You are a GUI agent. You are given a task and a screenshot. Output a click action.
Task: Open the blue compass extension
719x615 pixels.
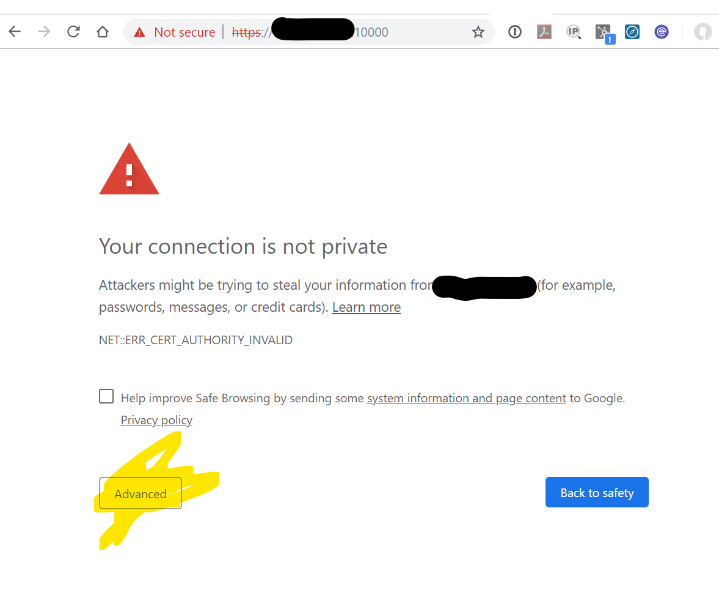[632, 32]
